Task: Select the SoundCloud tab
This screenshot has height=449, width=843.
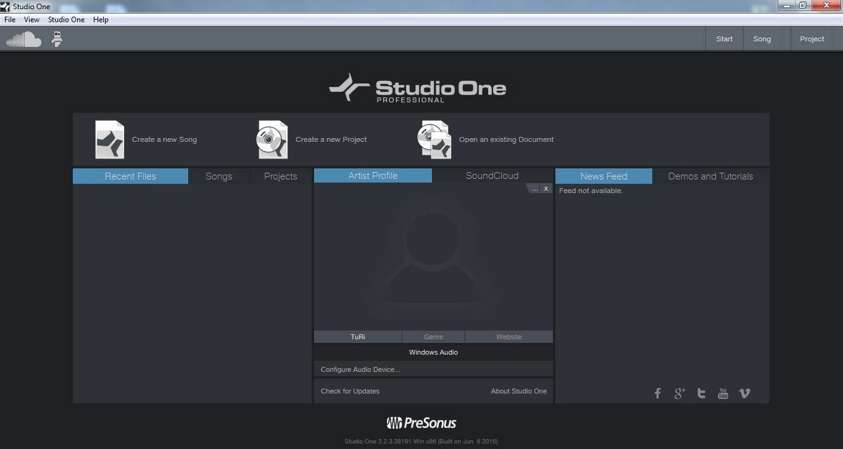Action: [x=492, y=176]
